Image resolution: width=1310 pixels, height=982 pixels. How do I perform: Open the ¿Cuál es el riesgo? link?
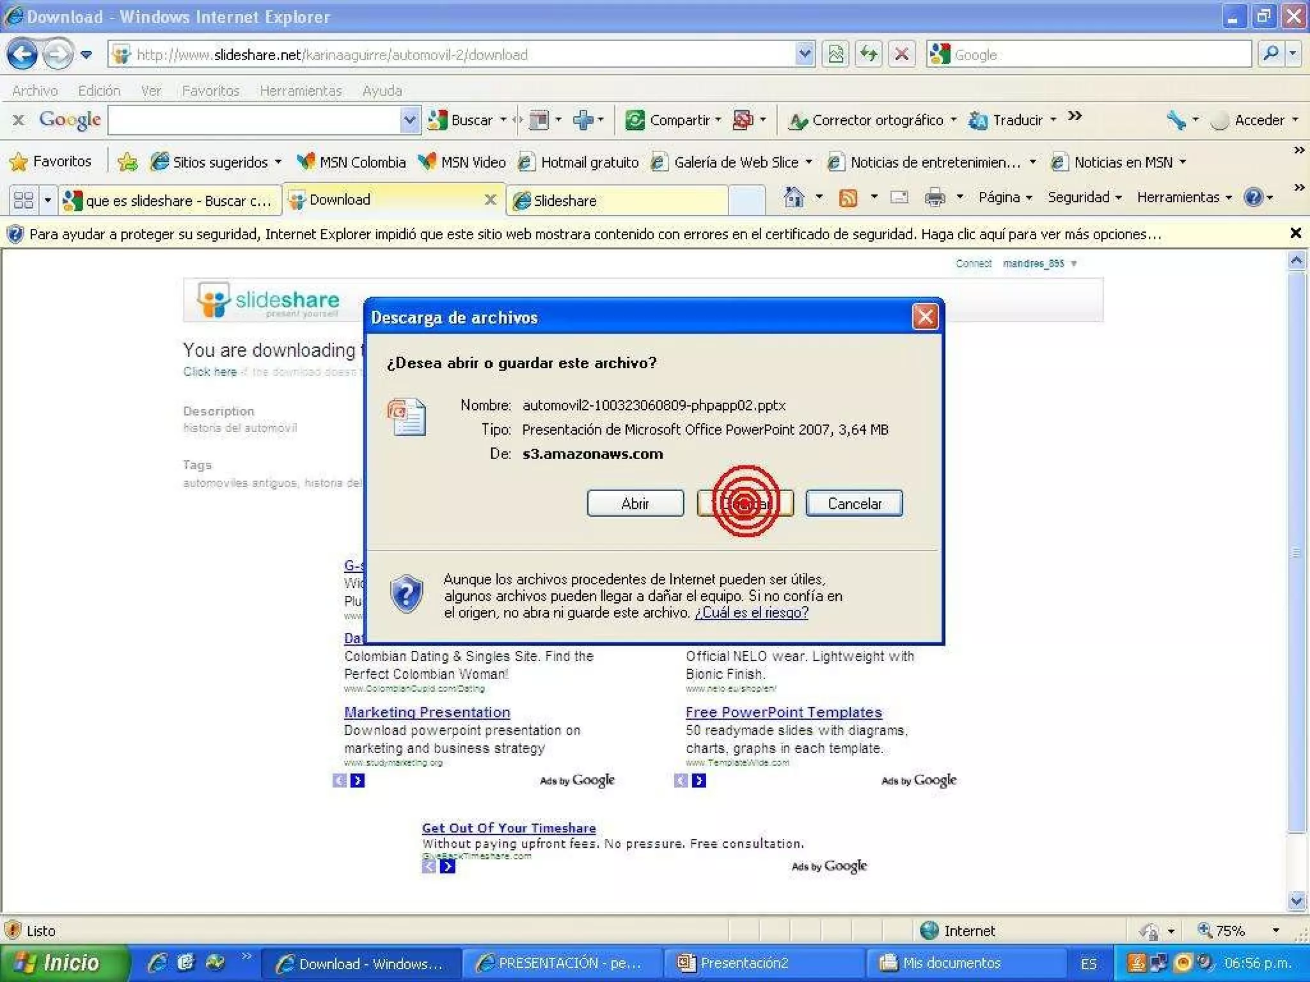(751, 613)
